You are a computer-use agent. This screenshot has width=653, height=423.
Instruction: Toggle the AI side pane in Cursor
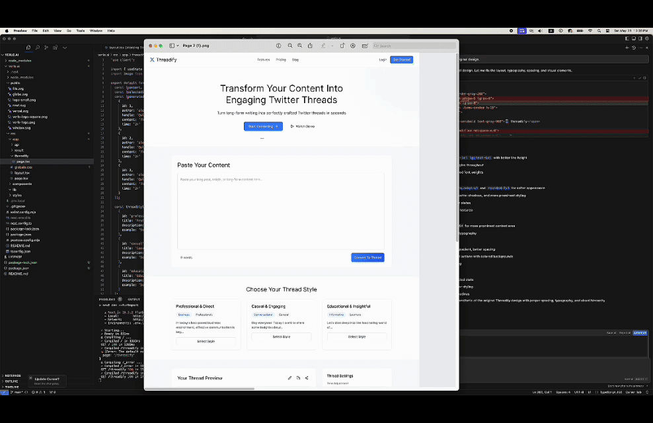[640, 38]
